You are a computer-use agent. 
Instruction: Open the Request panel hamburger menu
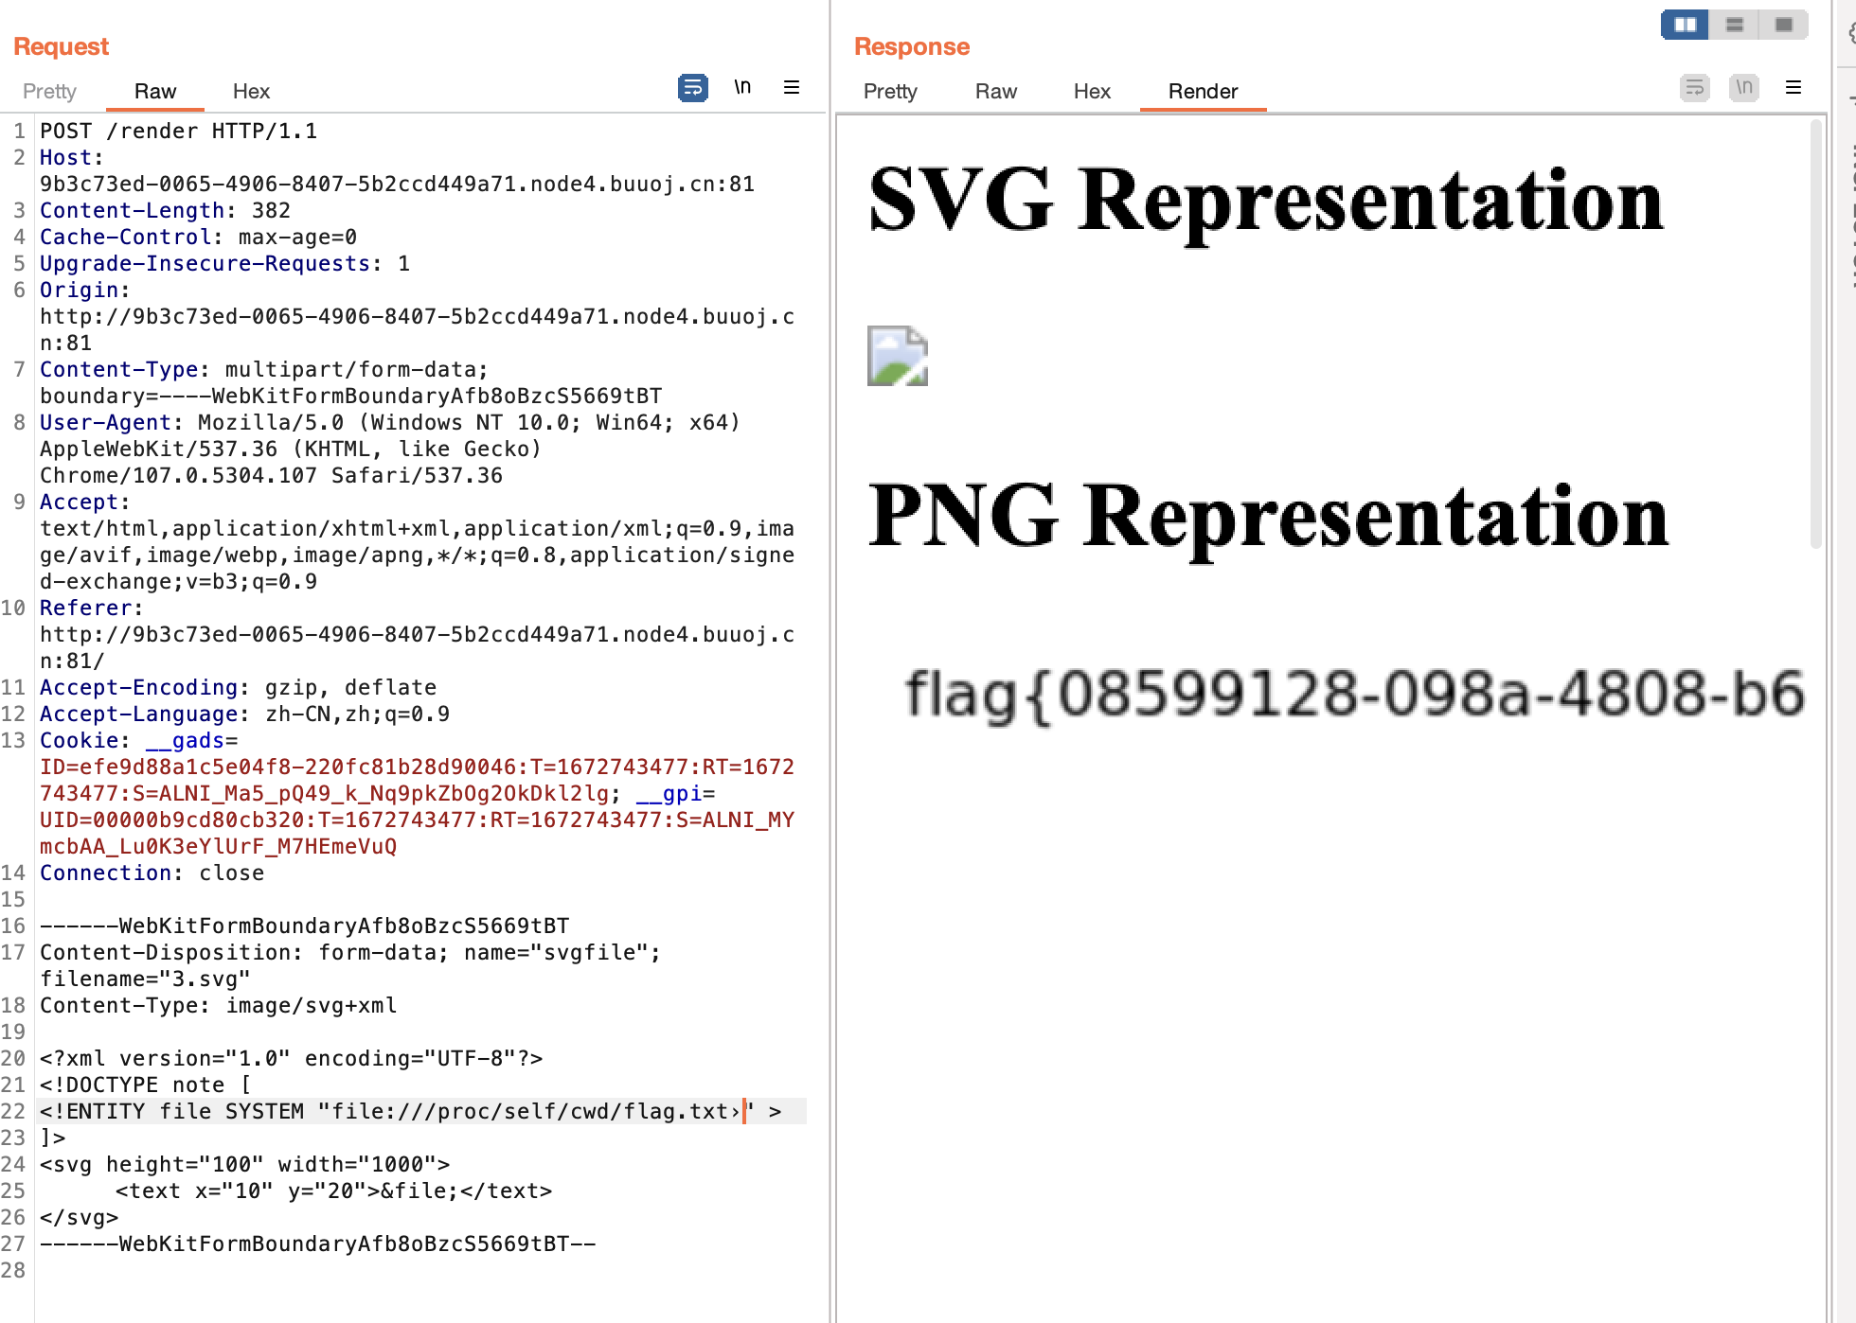792,88
